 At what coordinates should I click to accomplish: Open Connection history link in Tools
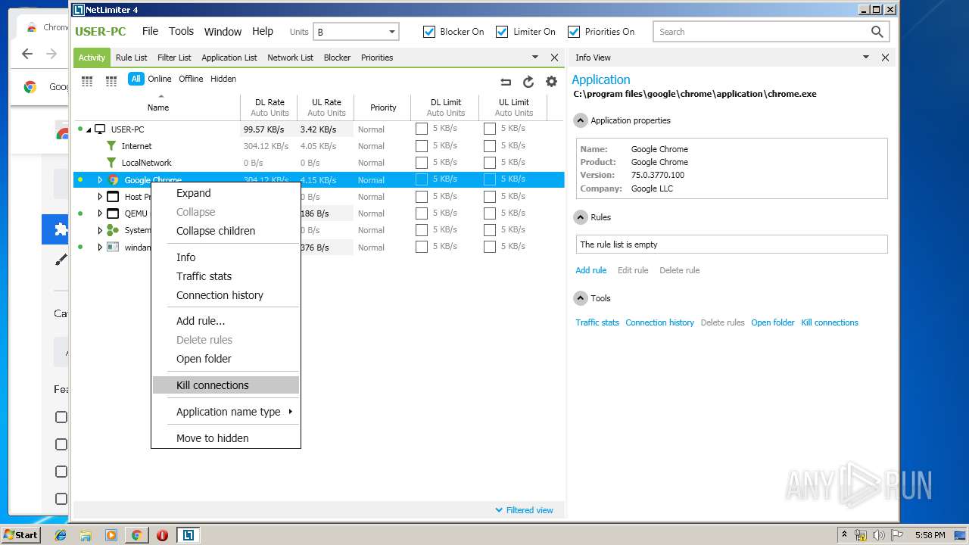point(659,322)
